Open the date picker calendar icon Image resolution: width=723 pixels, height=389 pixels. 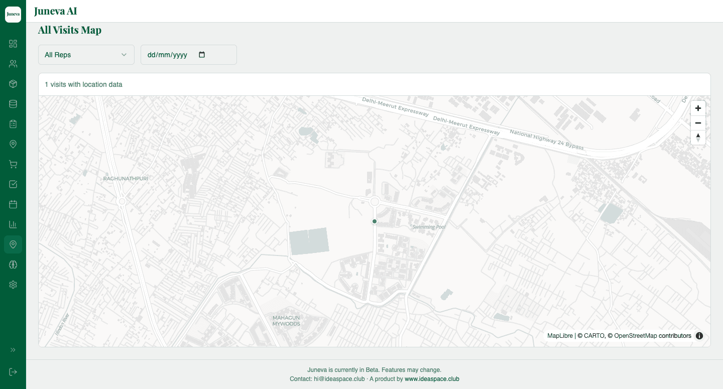tap(202, 55)
